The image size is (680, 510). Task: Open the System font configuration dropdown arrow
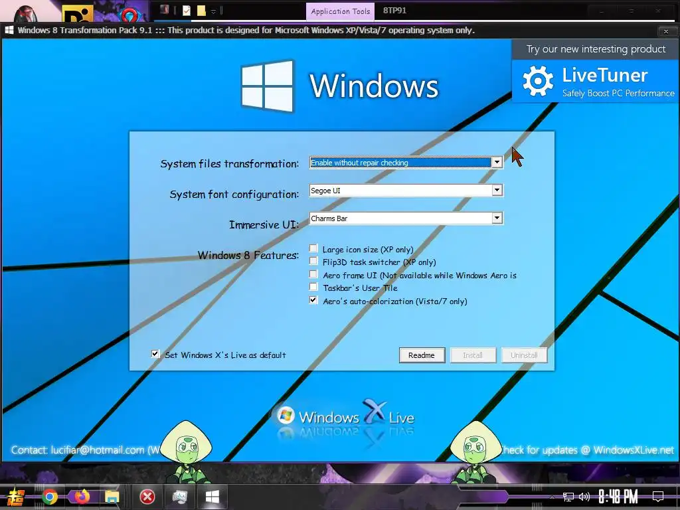497,191
